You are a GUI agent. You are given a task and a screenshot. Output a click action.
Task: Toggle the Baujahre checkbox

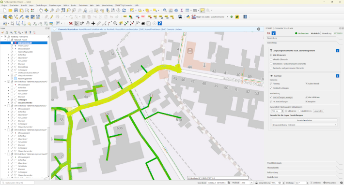(306, 102)
